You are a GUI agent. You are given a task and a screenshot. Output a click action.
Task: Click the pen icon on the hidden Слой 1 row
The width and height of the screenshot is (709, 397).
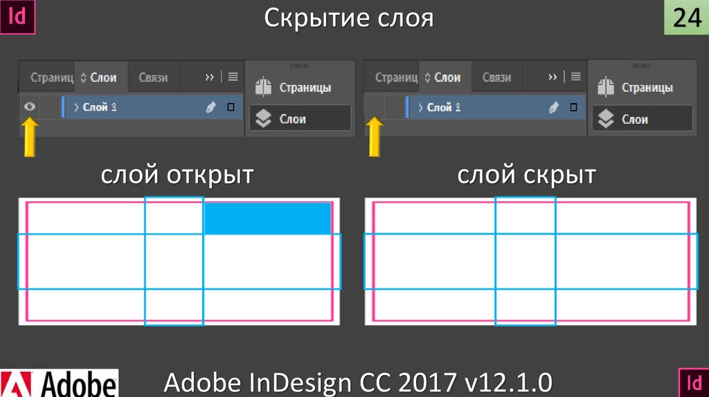click(x=553, y=107)
